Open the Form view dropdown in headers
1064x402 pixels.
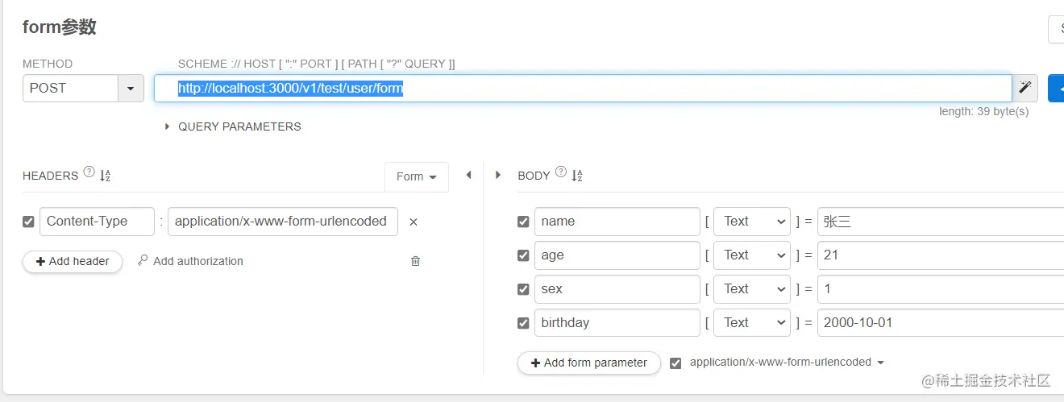(416, 176)
